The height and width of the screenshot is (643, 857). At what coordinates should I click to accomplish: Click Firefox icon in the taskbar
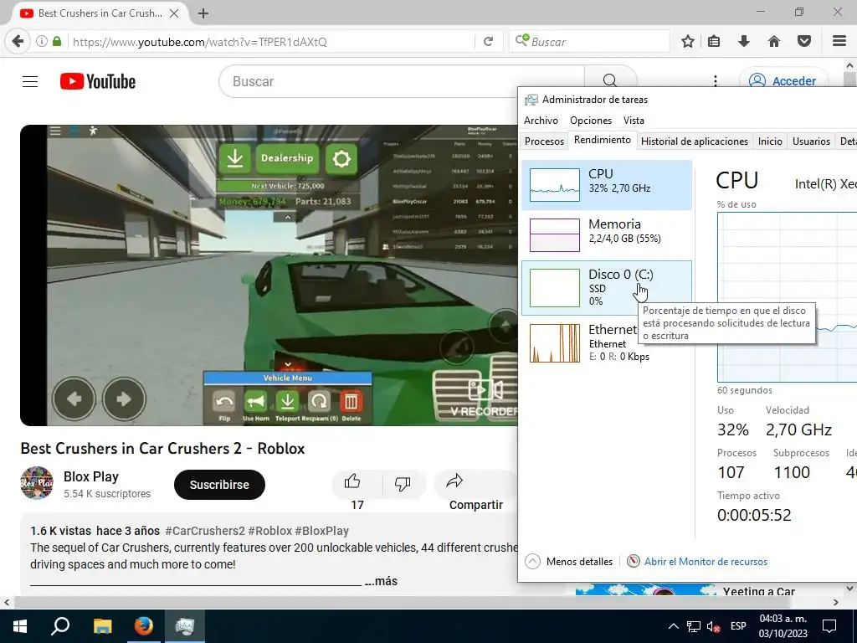click(x=144, y=626)
